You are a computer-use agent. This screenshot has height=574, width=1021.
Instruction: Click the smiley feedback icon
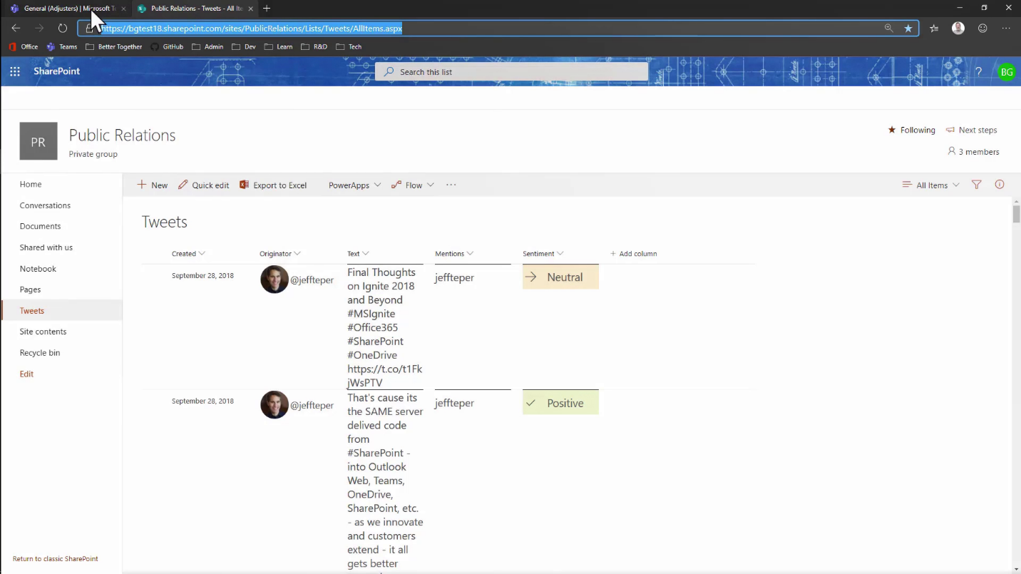(982, 29)
